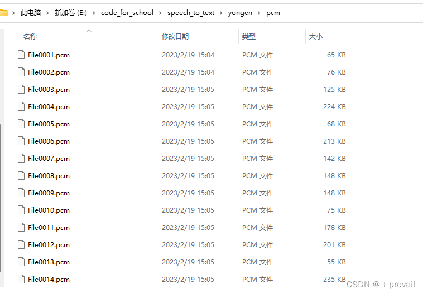Screen dimensions: 423x294
Task: Click date 2023/2/19 15:04 of File0001.pcm
Action: coord(188,55)
